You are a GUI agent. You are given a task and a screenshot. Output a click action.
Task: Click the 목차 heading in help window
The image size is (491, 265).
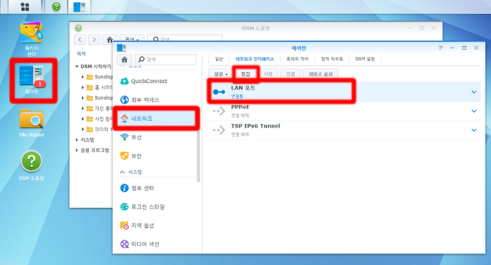click(81, 54)
